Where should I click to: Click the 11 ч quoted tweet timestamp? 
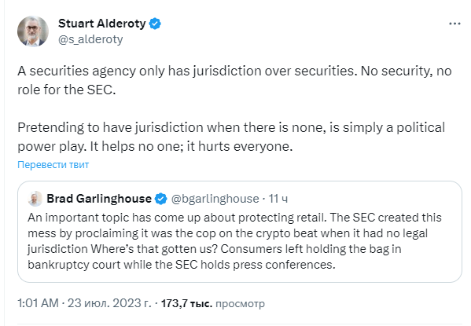(278, 199)
